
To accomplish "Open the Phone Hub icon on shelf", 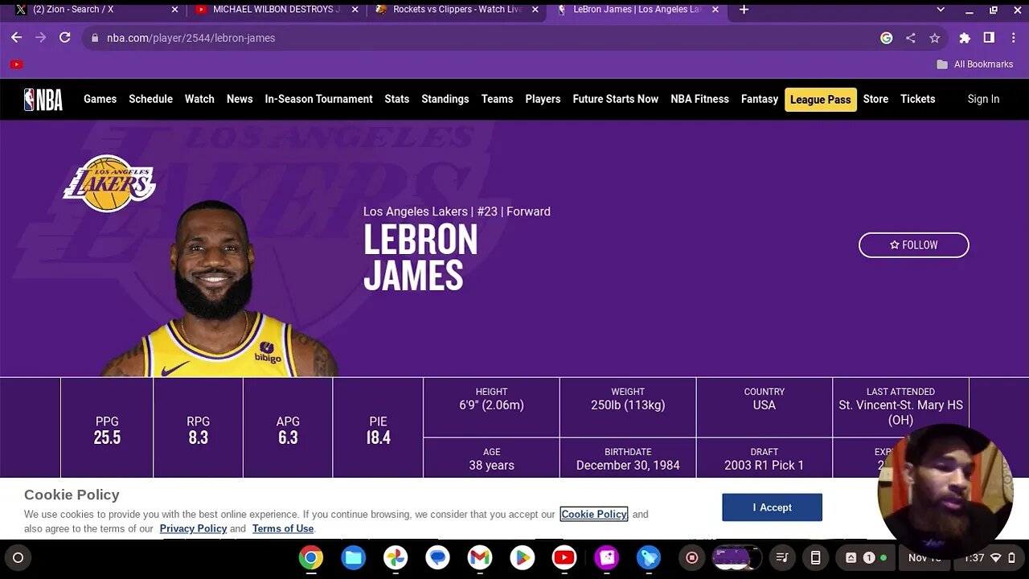I will click(x=815, y=557).
